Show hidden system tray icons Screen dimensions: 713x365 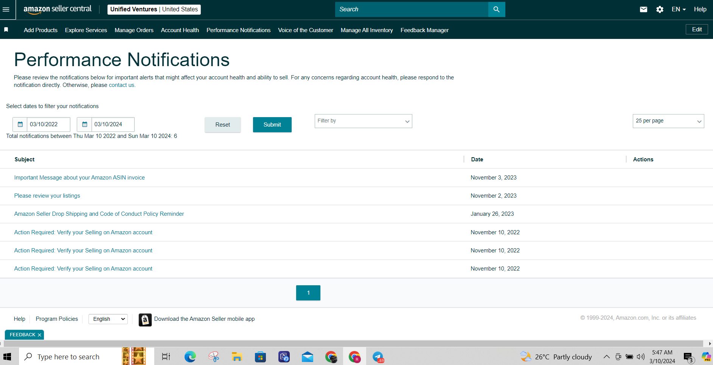click(x=606, y=357)
